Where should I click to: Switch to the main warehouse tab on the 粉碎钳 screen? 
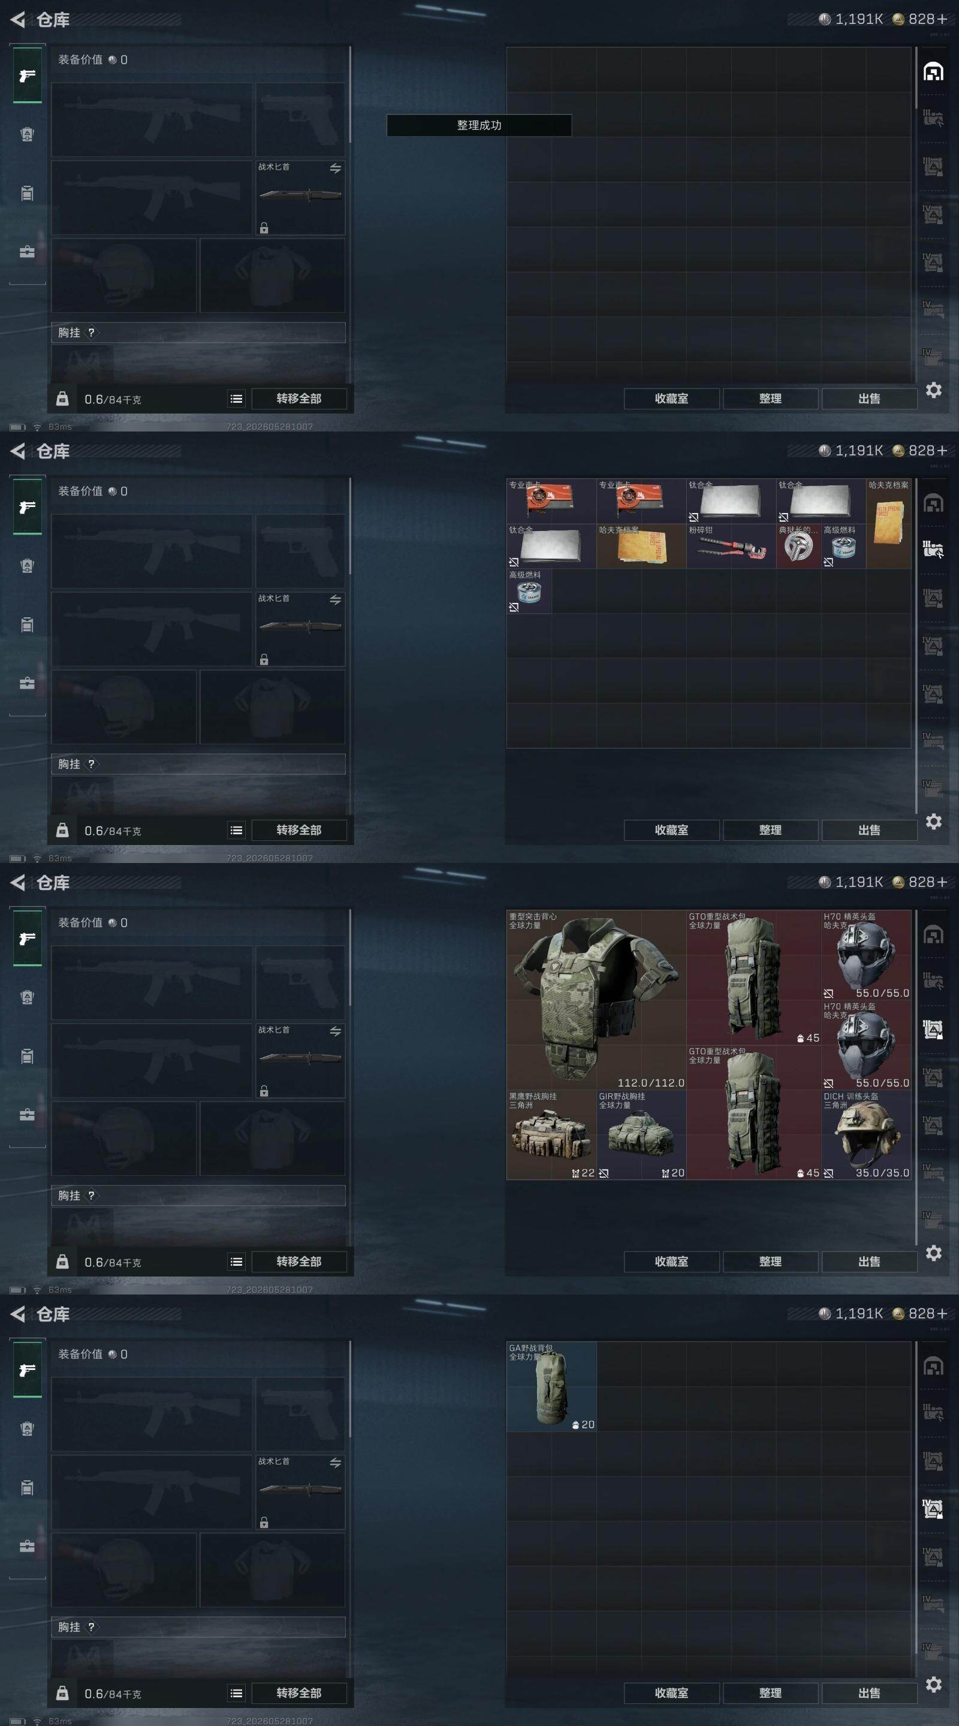(934, 503)
